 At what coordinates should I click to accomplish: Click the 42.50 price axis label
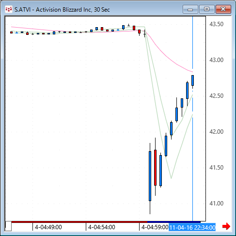217,96
